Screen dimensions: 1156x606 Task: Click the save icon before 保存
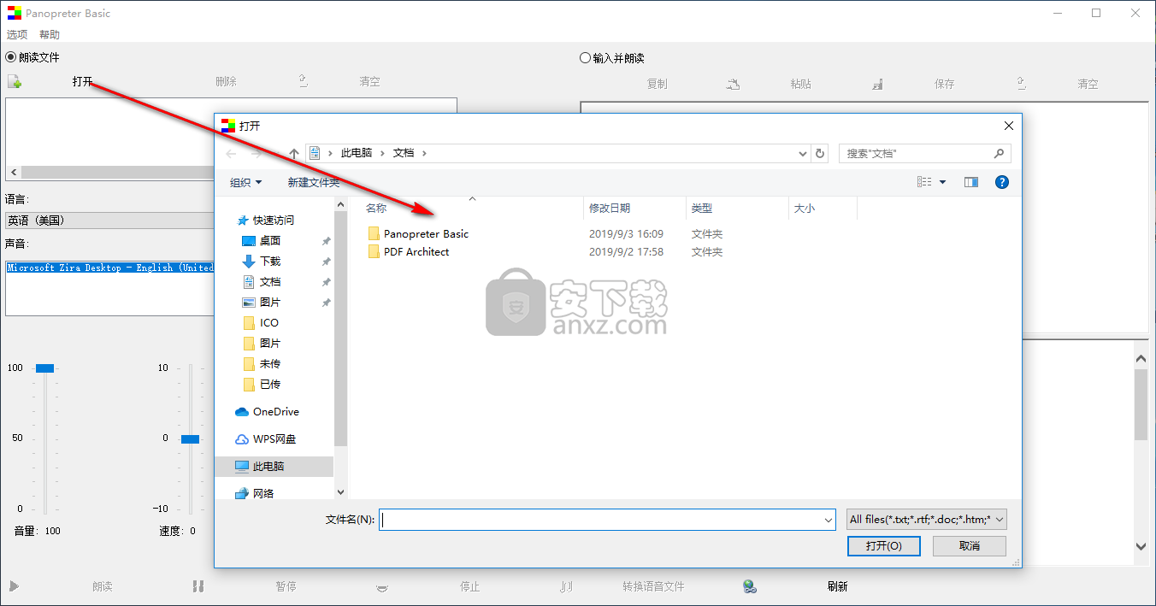877,84
